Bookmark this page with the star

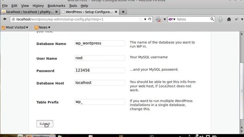(141, 19)
